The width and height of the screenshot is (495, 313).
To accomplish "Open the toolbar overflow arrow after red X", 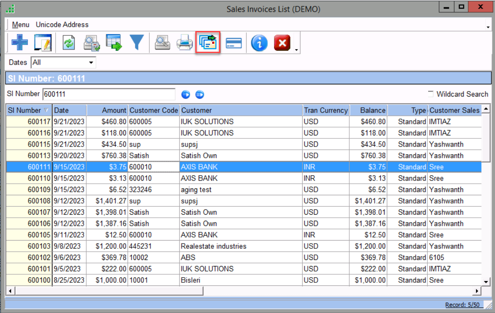I will click(296, 50).
